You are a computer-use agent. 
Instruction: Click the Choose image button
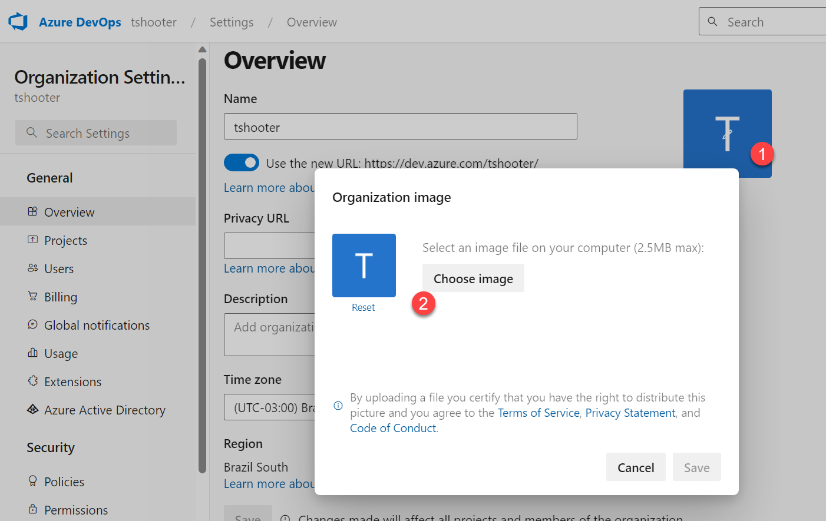coord(473,278)
